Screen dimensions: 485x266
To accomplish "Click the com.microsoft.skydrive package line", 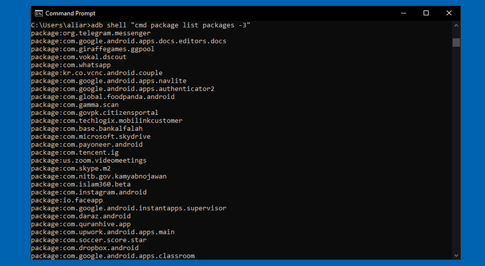I will pyautogui.click(x=91, y=137).
